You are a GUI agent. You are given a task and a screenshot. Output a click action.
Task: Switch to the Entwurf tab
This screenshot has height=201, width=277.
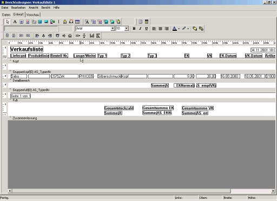(x=18, y=15)
